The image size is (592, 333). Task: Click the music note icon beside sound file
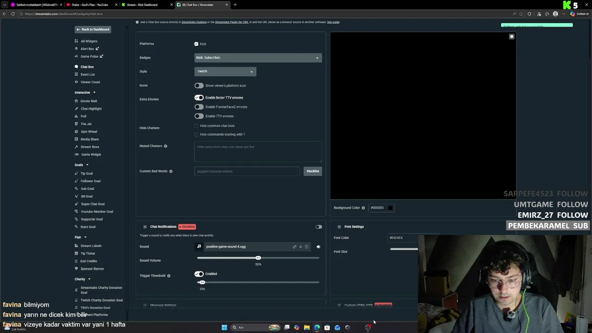[x=199, y=247]
